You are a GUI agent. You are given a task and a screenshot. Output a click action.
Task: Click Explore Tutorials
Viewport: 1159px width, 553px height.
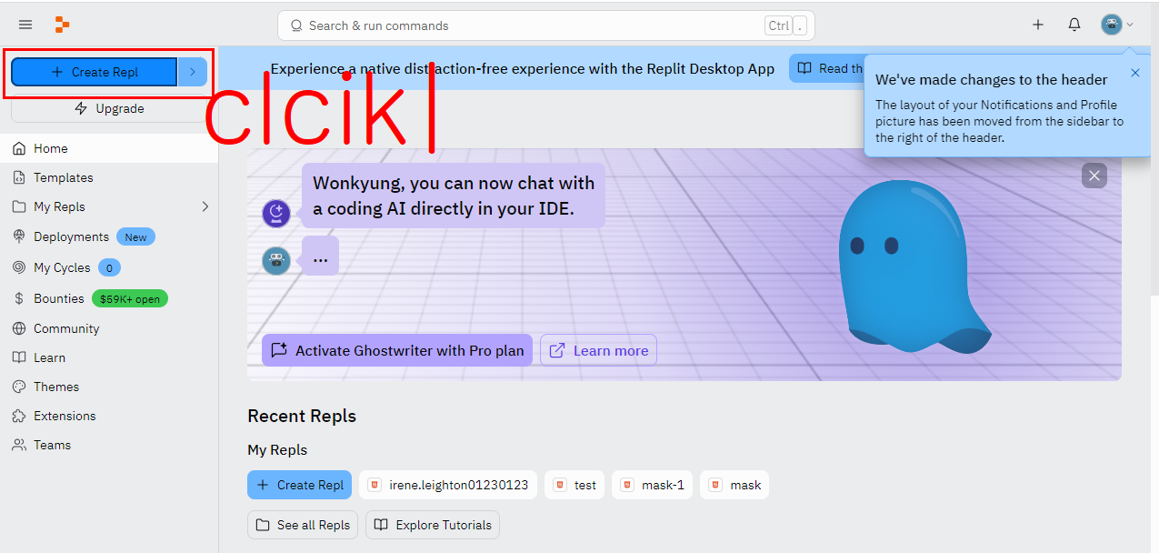pyautogui.click(x=433, y=525)
